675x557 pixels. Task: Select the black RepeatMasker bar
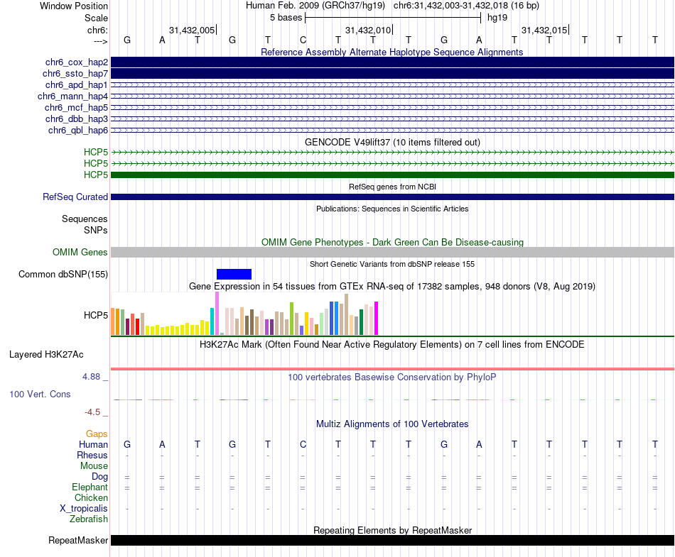click(392, 540)
